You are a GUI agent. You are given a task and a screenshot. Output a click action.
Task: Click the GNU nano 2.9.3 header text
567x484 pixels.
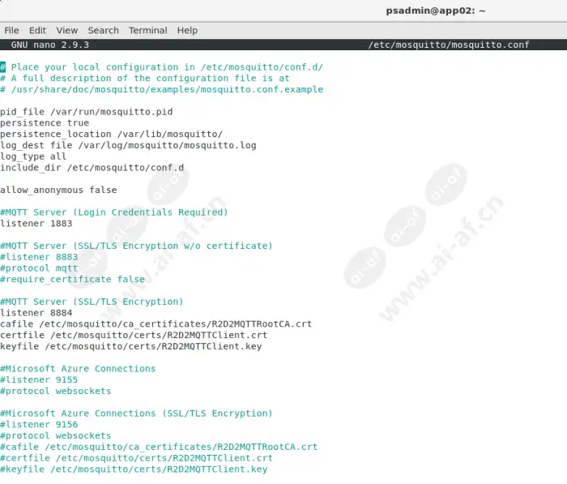[50, 45]
